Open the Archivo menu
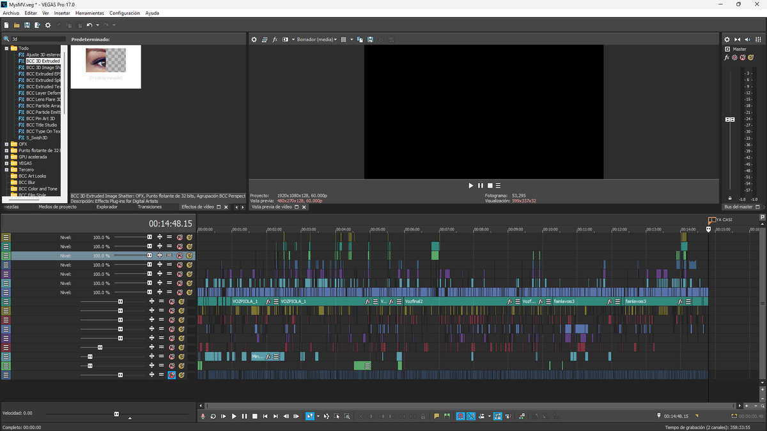Viewport: 767px width, 431px height. tap(11, 13)
